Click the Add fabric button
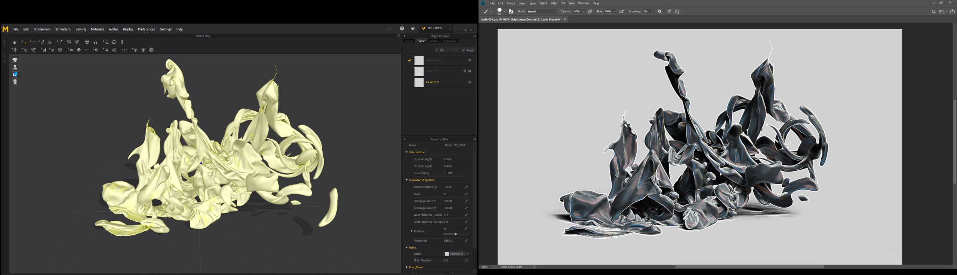Screen dimensions: 957x275 tap(440, 50)
